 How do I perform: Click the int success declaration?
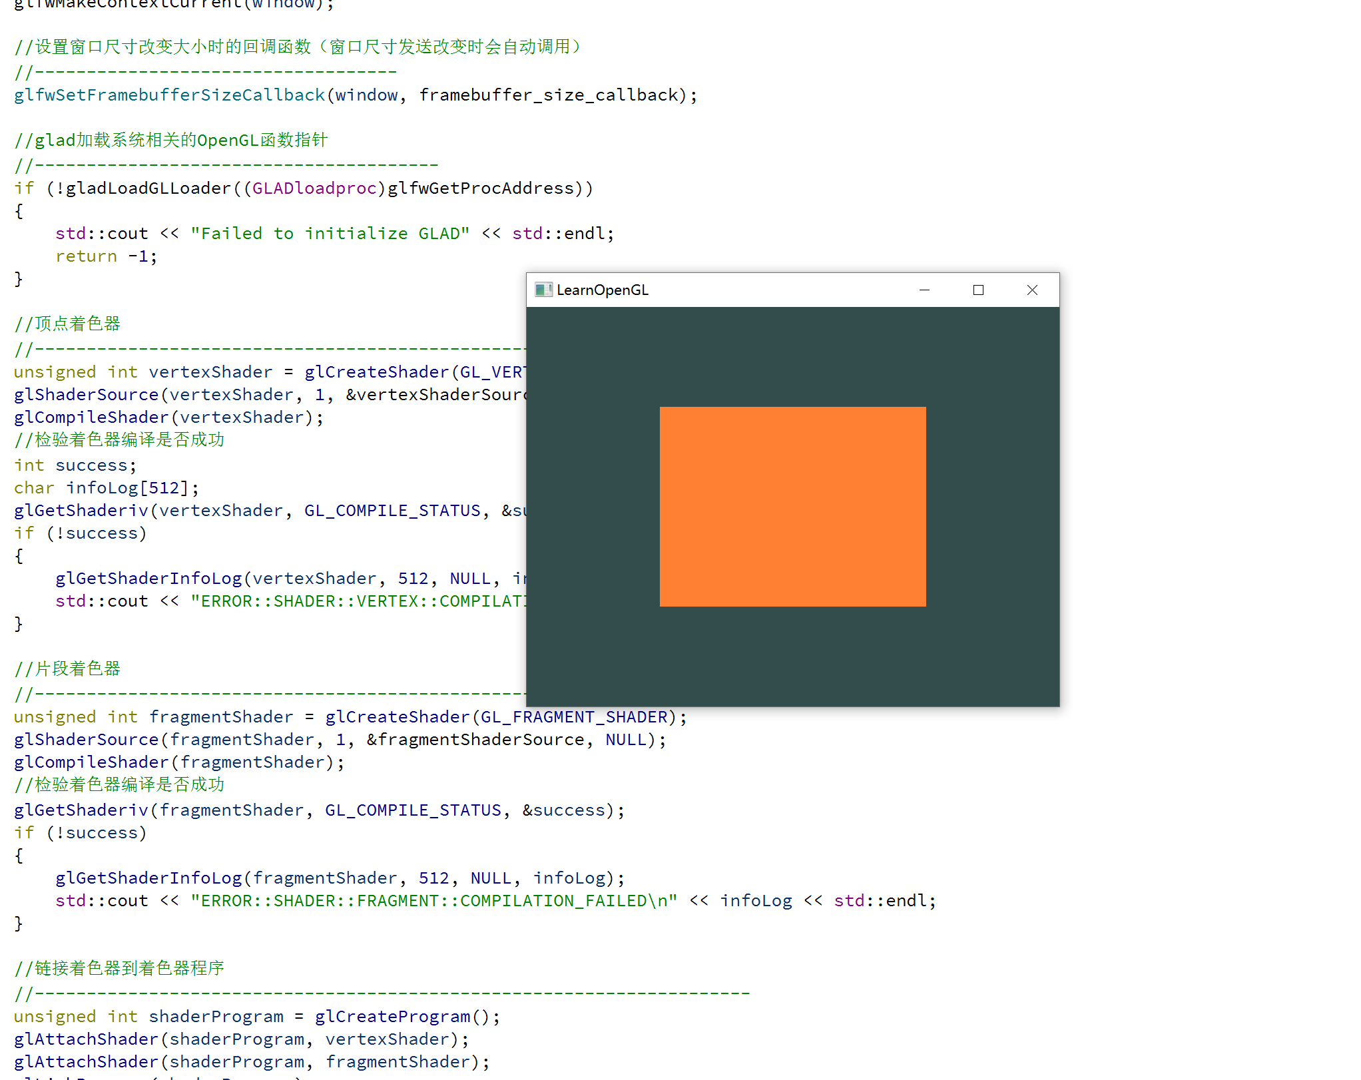pyautogui.click(x=75, y=465)
